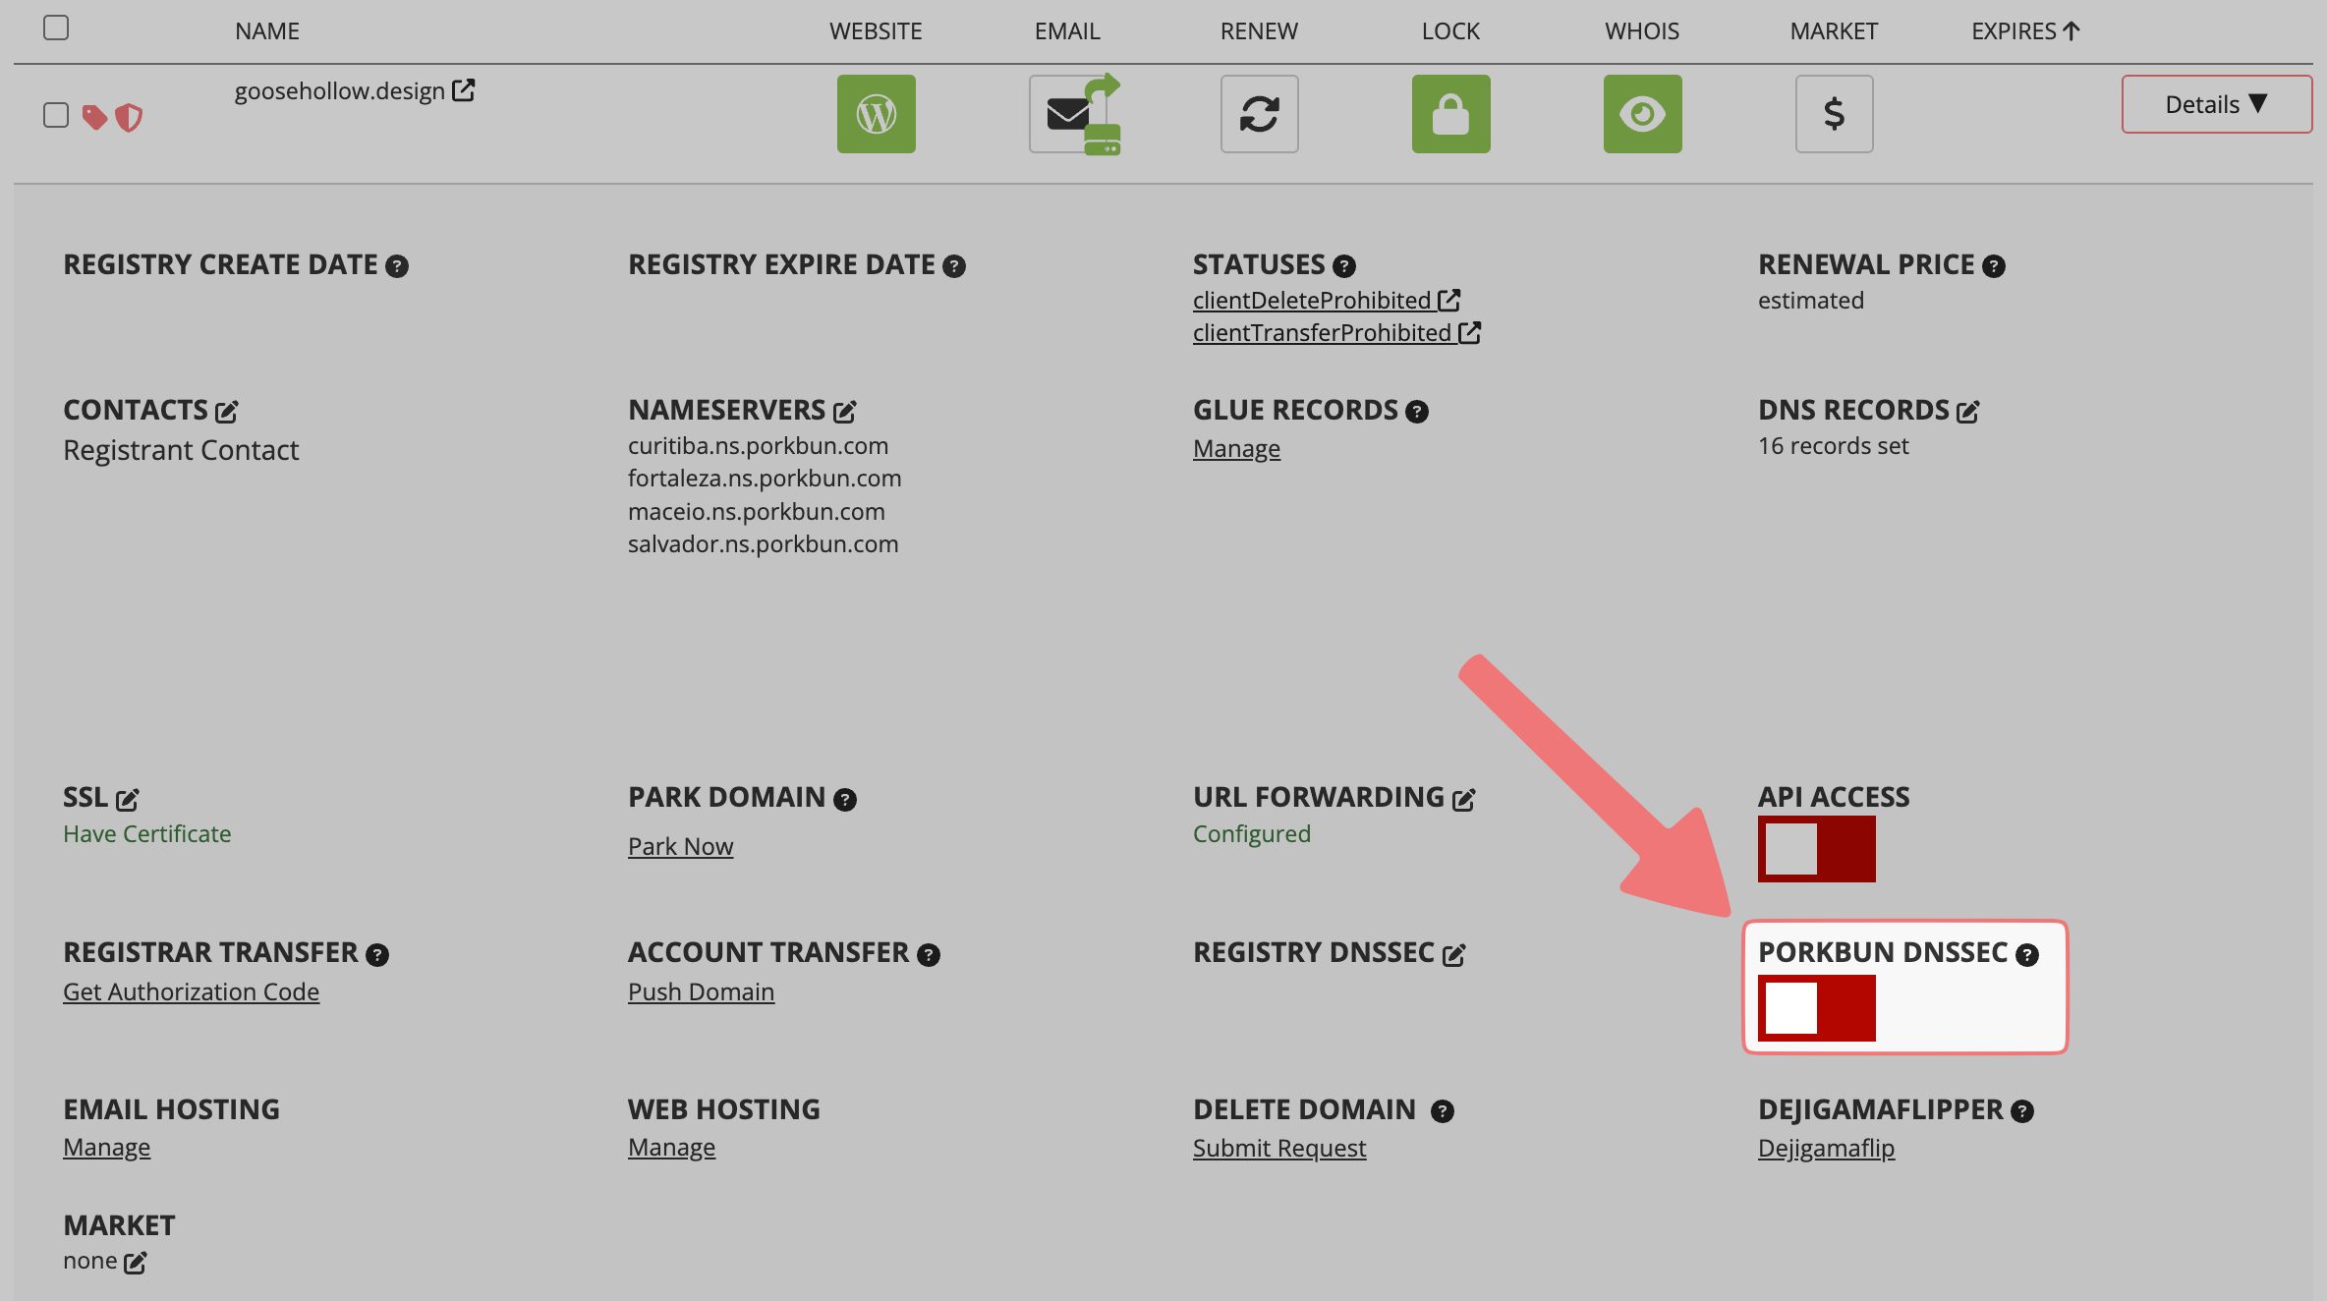Click the NAME column header
The width and height of the screenshot is (2327, 1301).
[x=267, y=31]
